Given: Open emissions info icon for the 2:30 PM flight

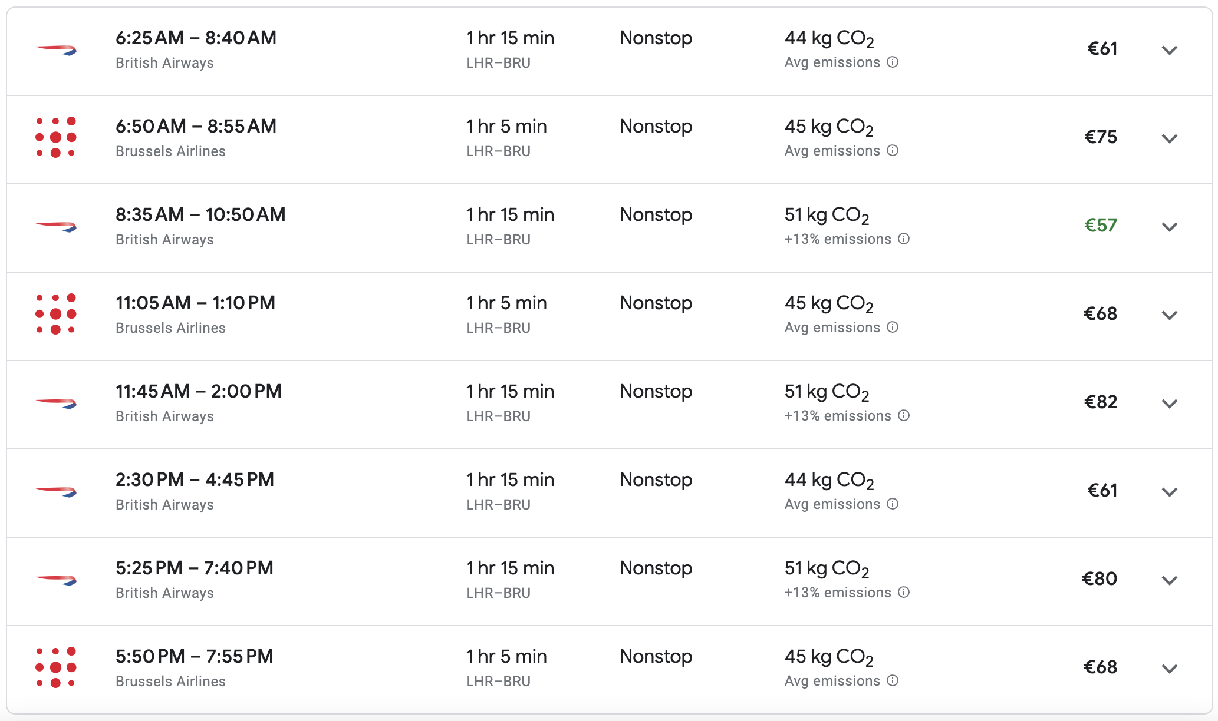Looking at the screenshot, I should pyautogui.click(x=893, y=504).
